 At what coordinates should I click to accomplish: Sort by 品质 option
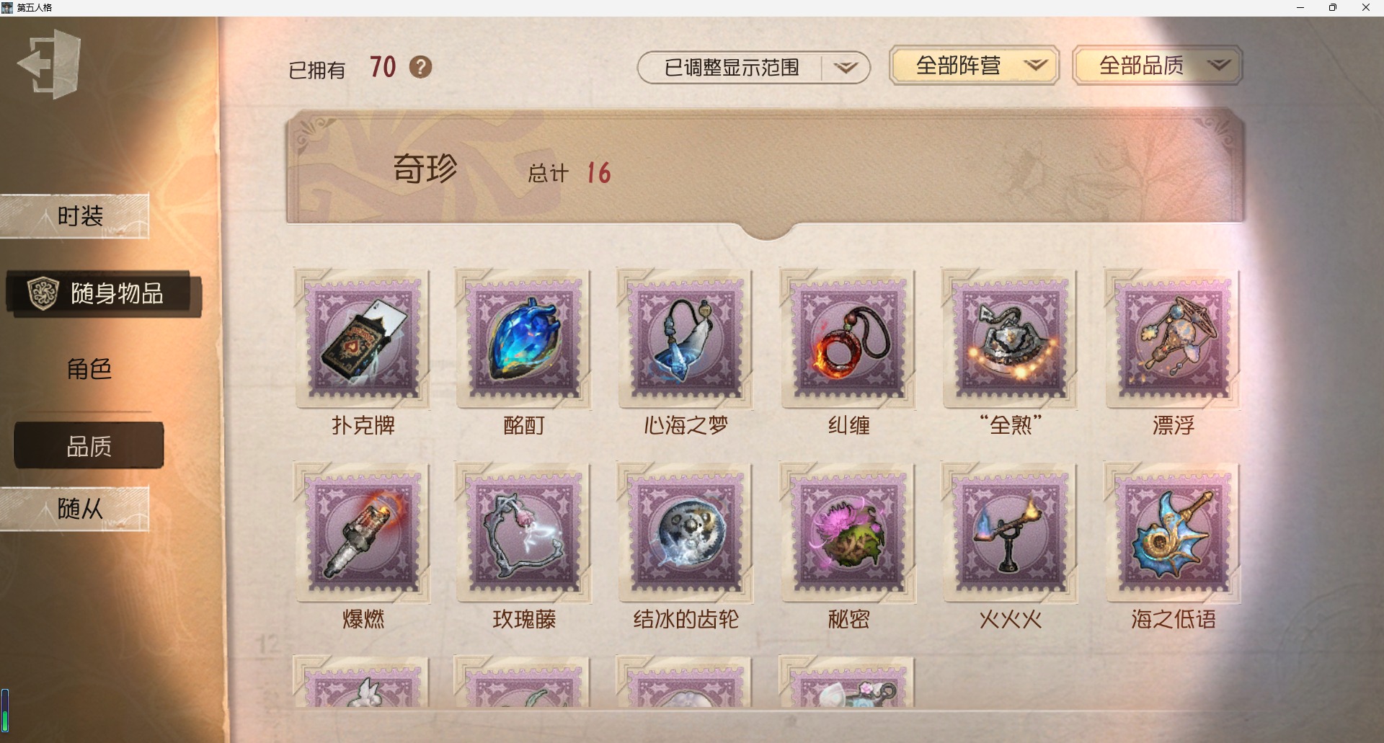tap(89, 446)
